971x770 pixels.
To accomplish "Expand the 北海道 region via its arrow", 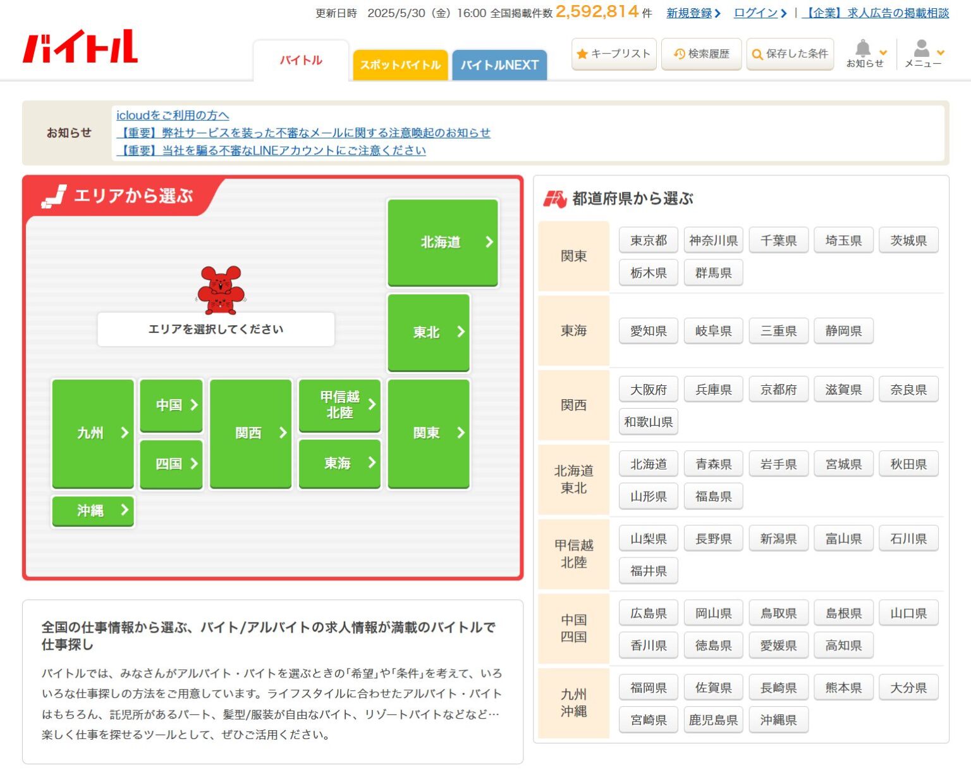I will 488,241.
